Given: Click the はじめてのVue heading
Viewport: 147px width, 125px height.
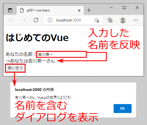Looking at the screenshot, I should 37,38.
